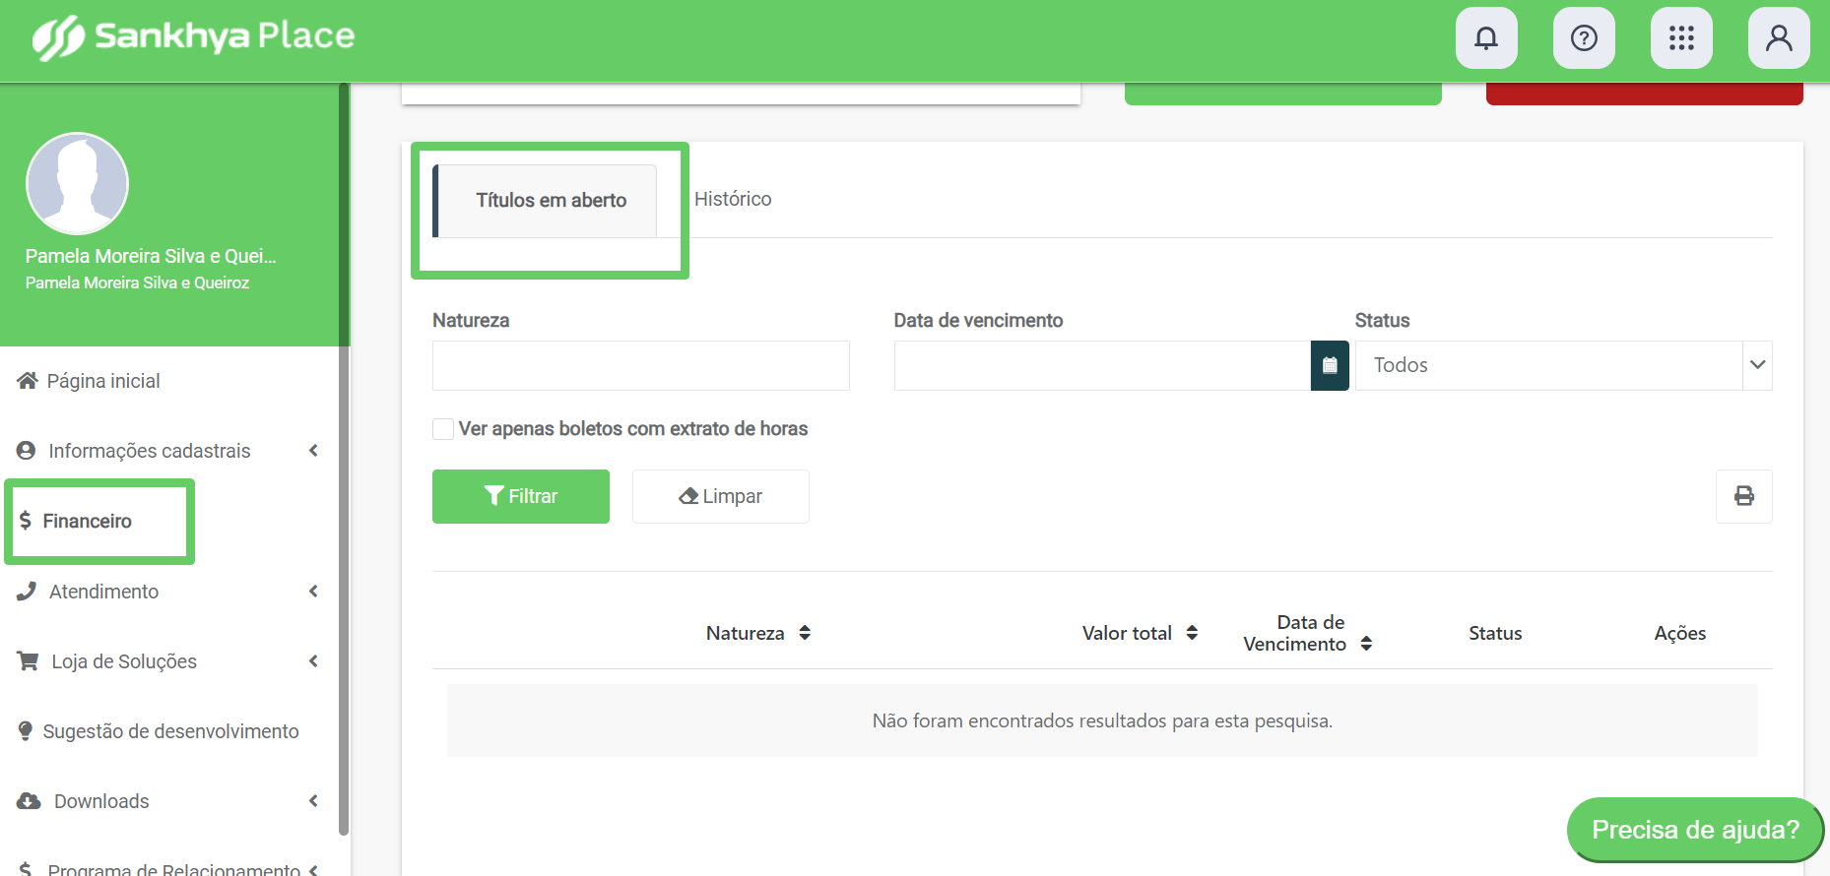Expand Atendimento submenu chevron
The height and width of the screenshot is (876, 1830).
pyautogui.click(x=313, y=592)
